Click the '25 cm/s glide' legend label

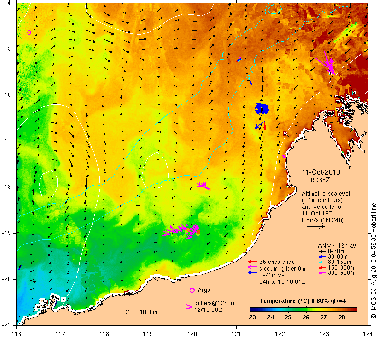pos(277,262)
